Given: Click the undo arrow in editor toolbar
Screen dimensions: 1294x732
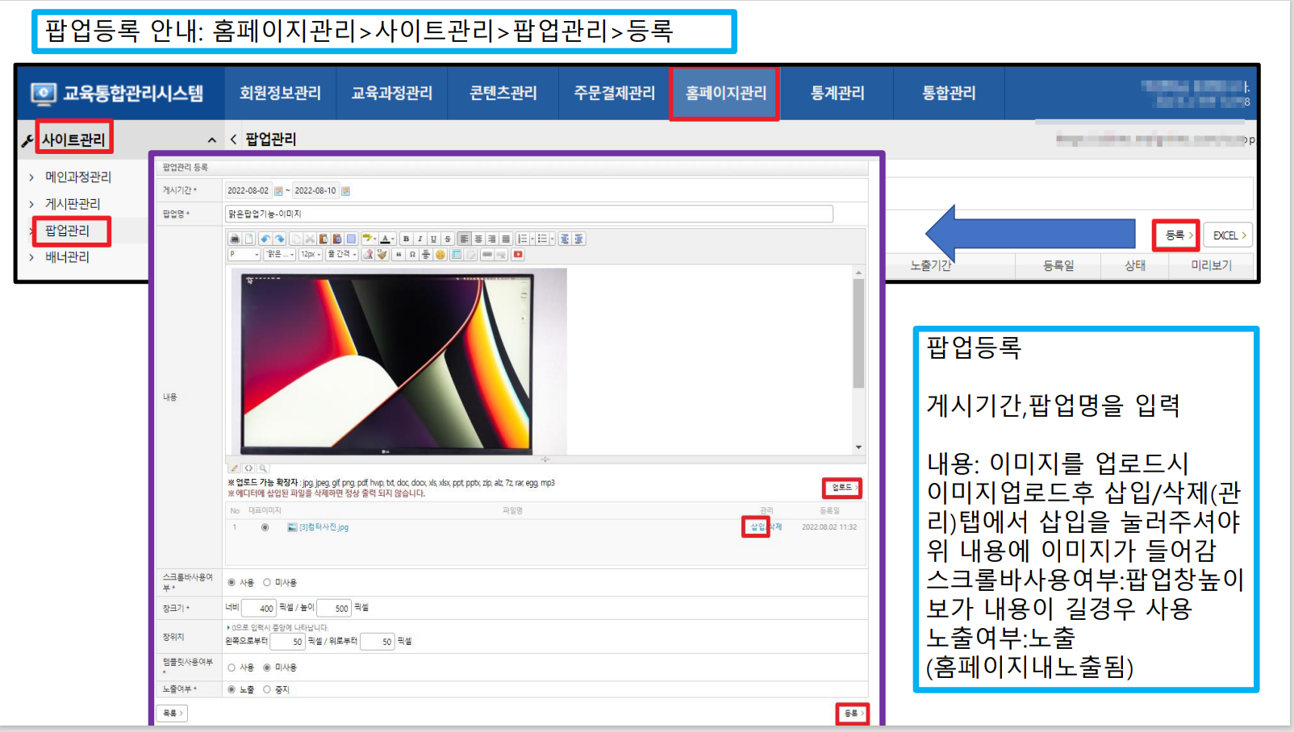Looking at the screenshot, I should click(265, 239).
